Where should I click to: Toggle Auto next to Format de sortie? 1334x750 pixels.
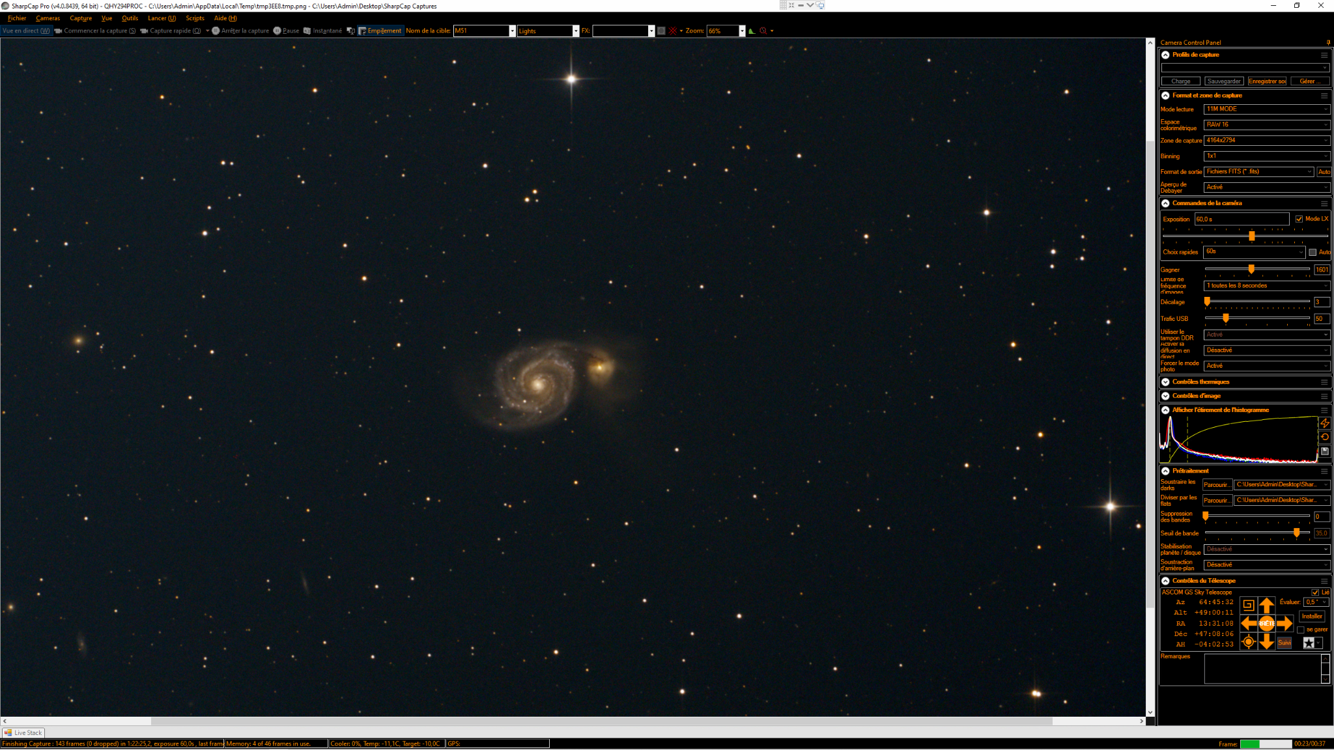click(x=1324, y=172)
